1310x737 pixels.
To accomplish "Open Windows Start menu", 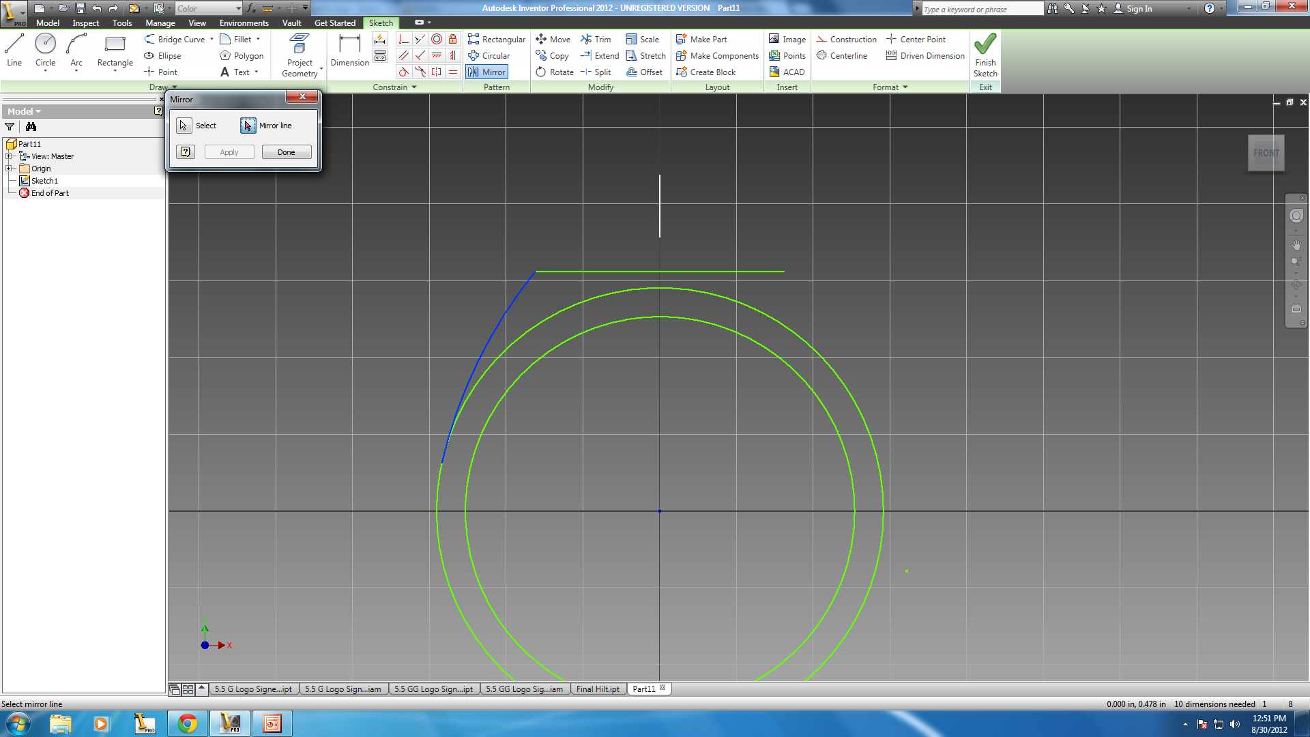I will pos(18,723).
